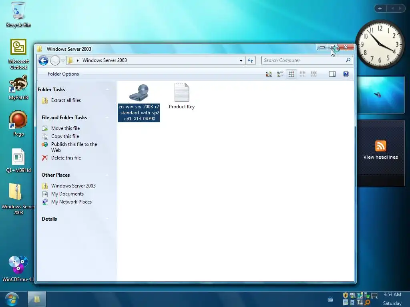
Task: Collapse the File and Folder Tasks section
Action: (107, 118)
